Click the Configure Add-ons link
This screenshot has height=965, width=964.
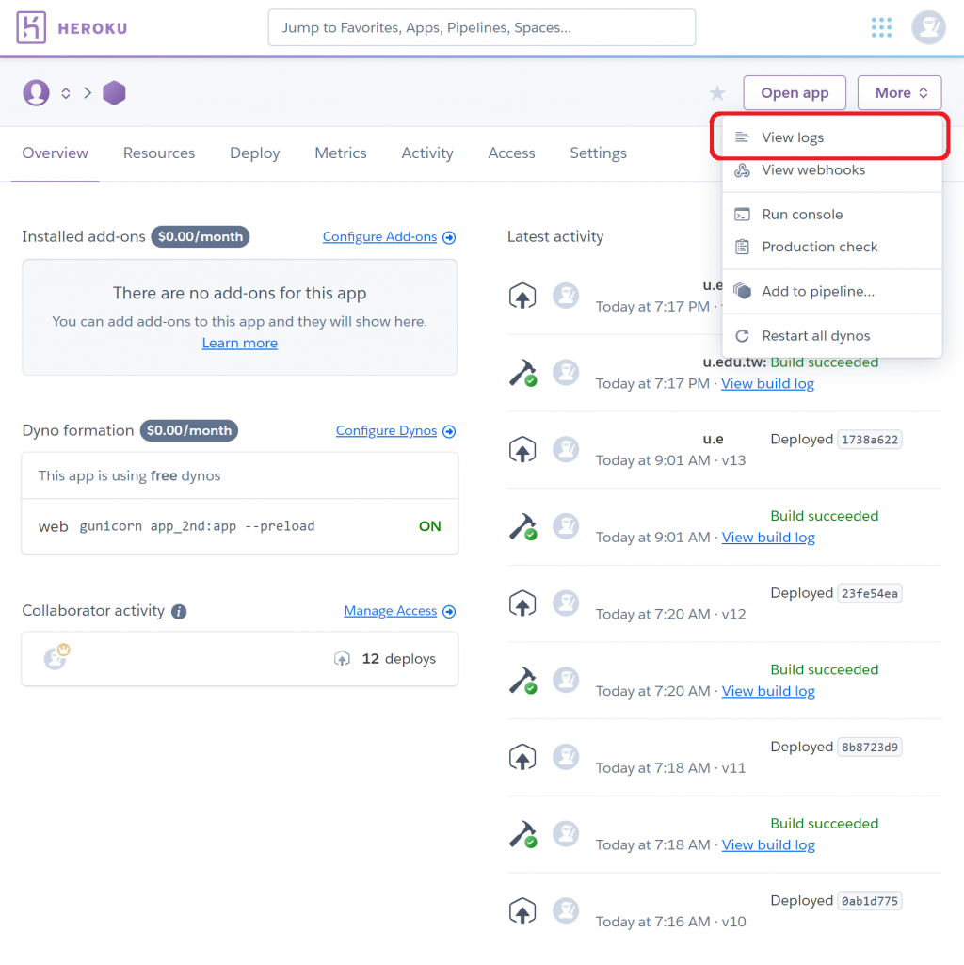[379, 237]
